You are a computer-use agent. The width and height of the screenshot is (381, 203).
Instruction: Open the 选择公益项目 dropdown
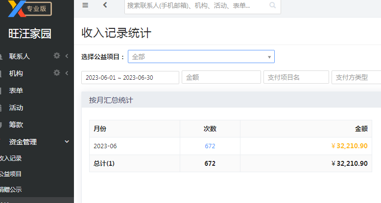[201, 57]
